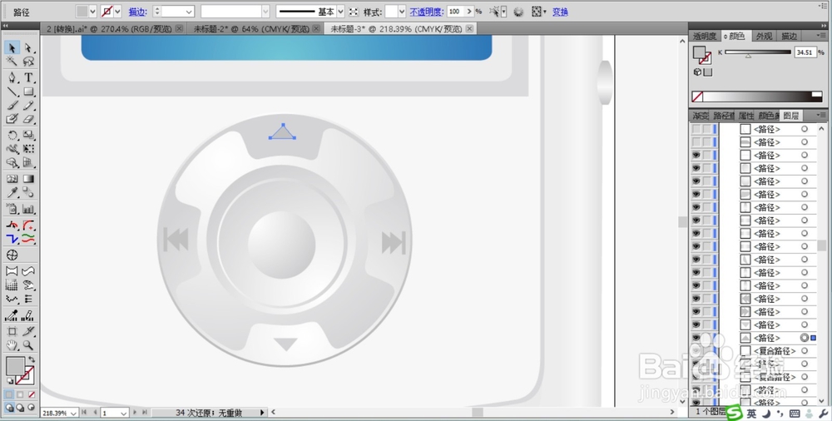
Task: Select the Rectangle tool
Action: [x=28, y=92]
